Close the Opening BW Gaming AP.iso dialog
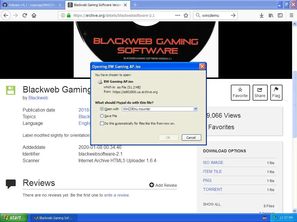 point(202,66)
